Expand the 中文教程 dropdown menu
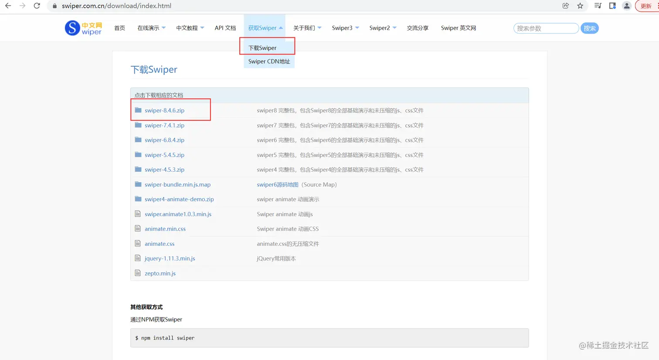Viewport: 659px width, 360px height. pos(190,28)
